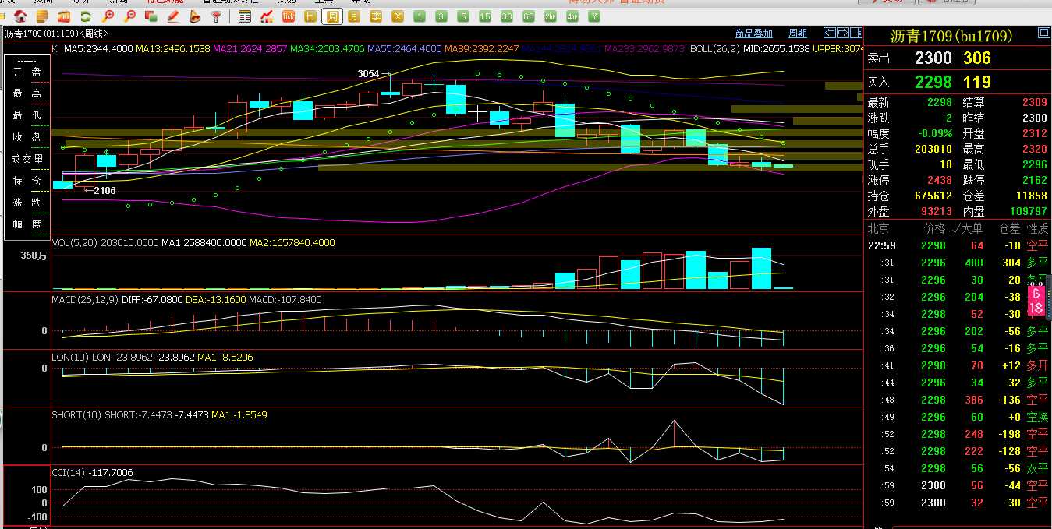Click the 商品叠加 overlay link
Image resolution: width=1052 pixels, height=529 pixels.
point(753,34)
